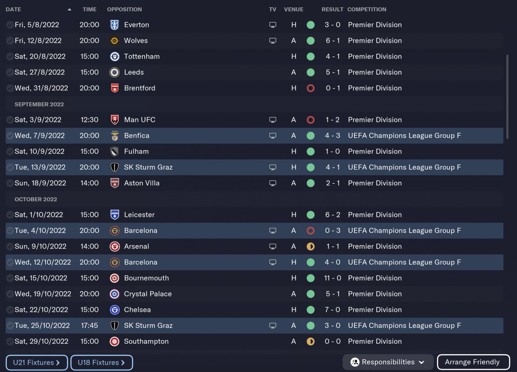517x372 pixels.
Task: Open the U18 Fixtures button
Action: [101, 363]
